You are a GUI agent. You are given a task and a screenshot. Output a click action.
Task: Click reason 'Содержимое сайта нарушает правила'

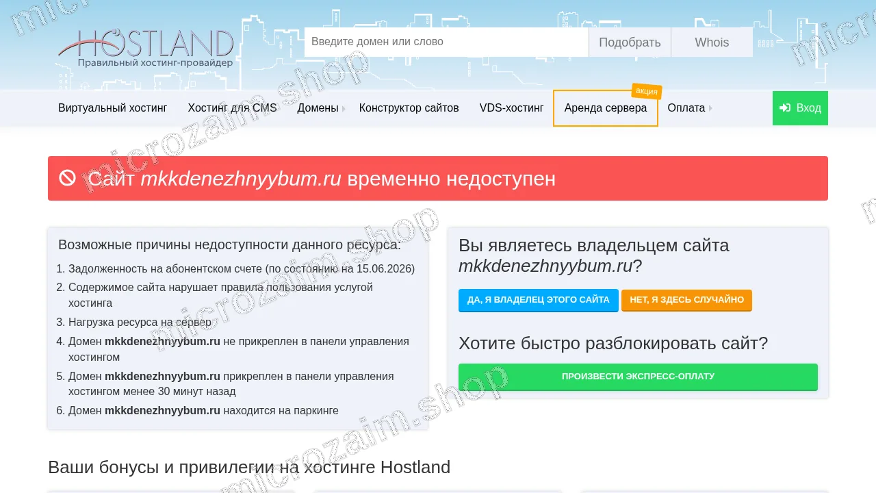(220, 295)
